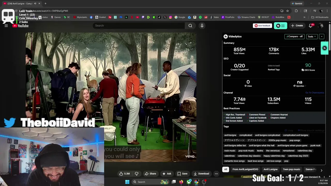Open All Bookmarks folder
The image size is (331, 186).
320,17
